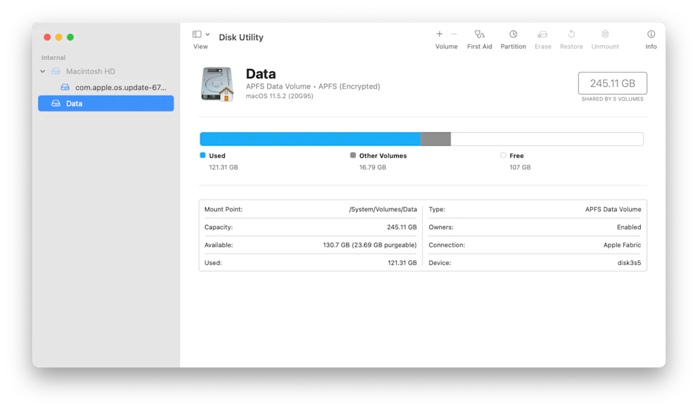Click the Free legend swatch
Screen dimensions: 698x410
pyautogui.click(x=503, y=155)
